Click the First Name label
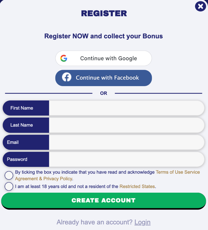This screenshot has width=208, height=230. tap(22, 108)
